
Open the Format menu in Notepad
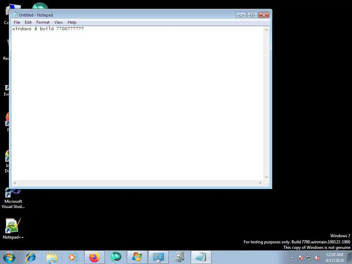[x=43, y=22]
